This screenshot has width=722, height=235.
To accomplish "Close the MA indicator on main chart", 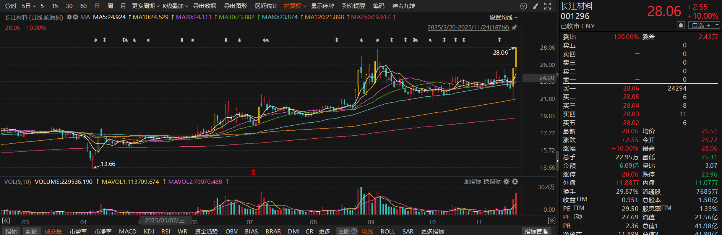I will point(75,17).
